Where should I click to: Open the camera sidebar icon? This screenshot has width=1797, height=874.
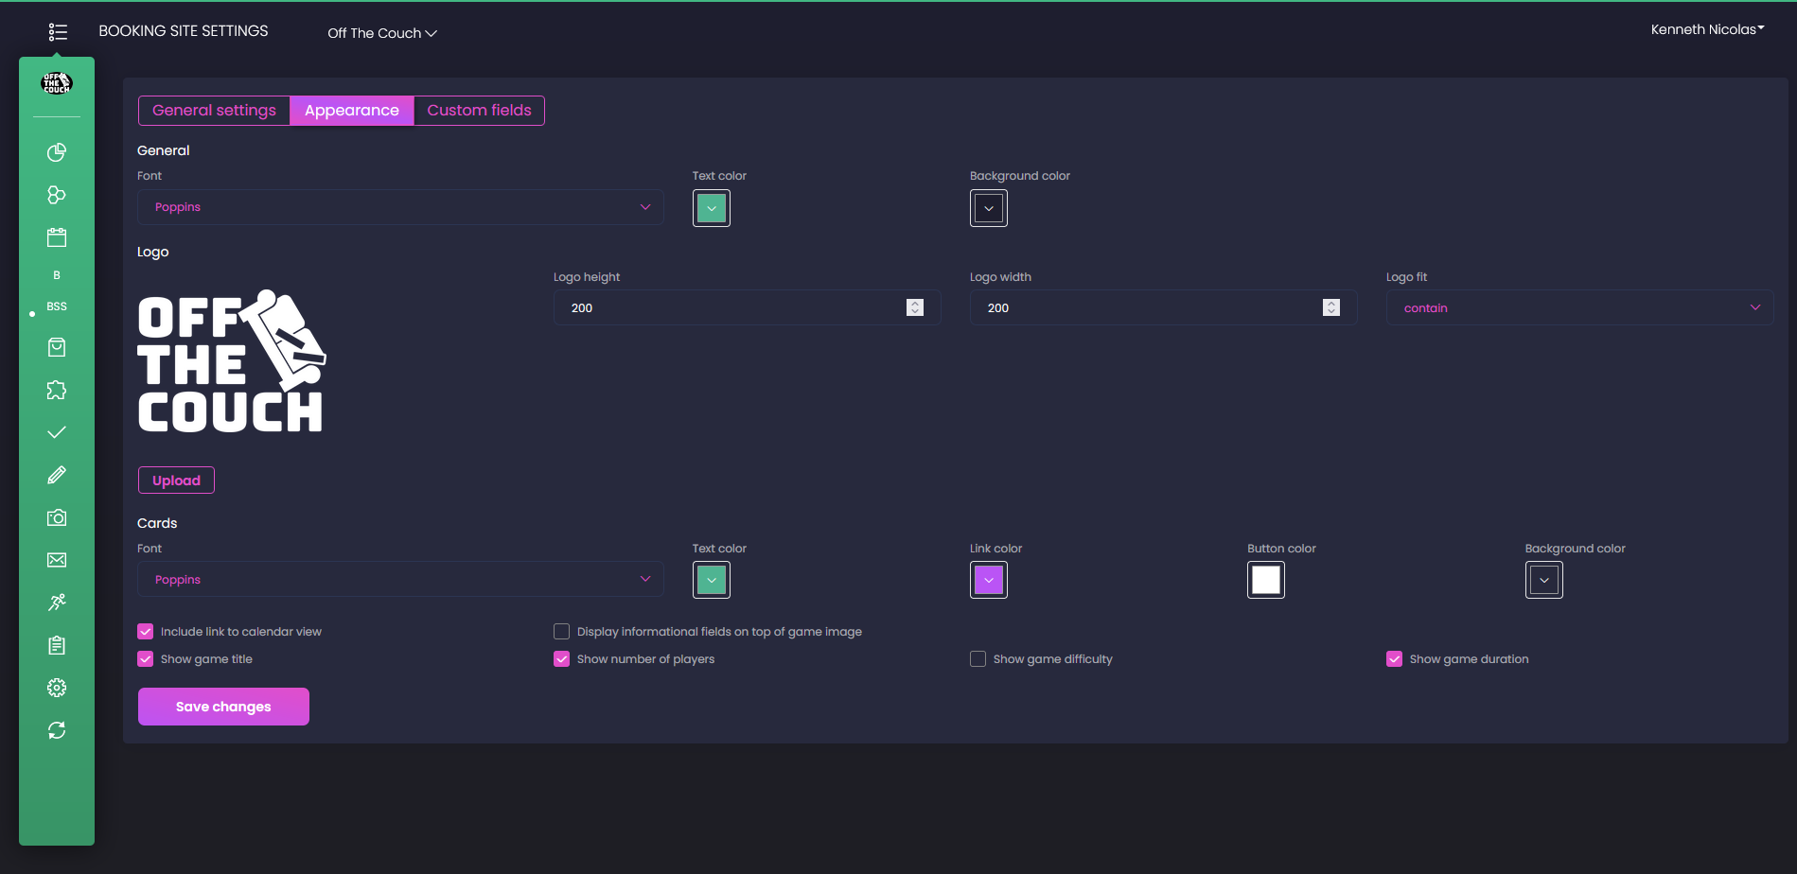pos(57,517)
